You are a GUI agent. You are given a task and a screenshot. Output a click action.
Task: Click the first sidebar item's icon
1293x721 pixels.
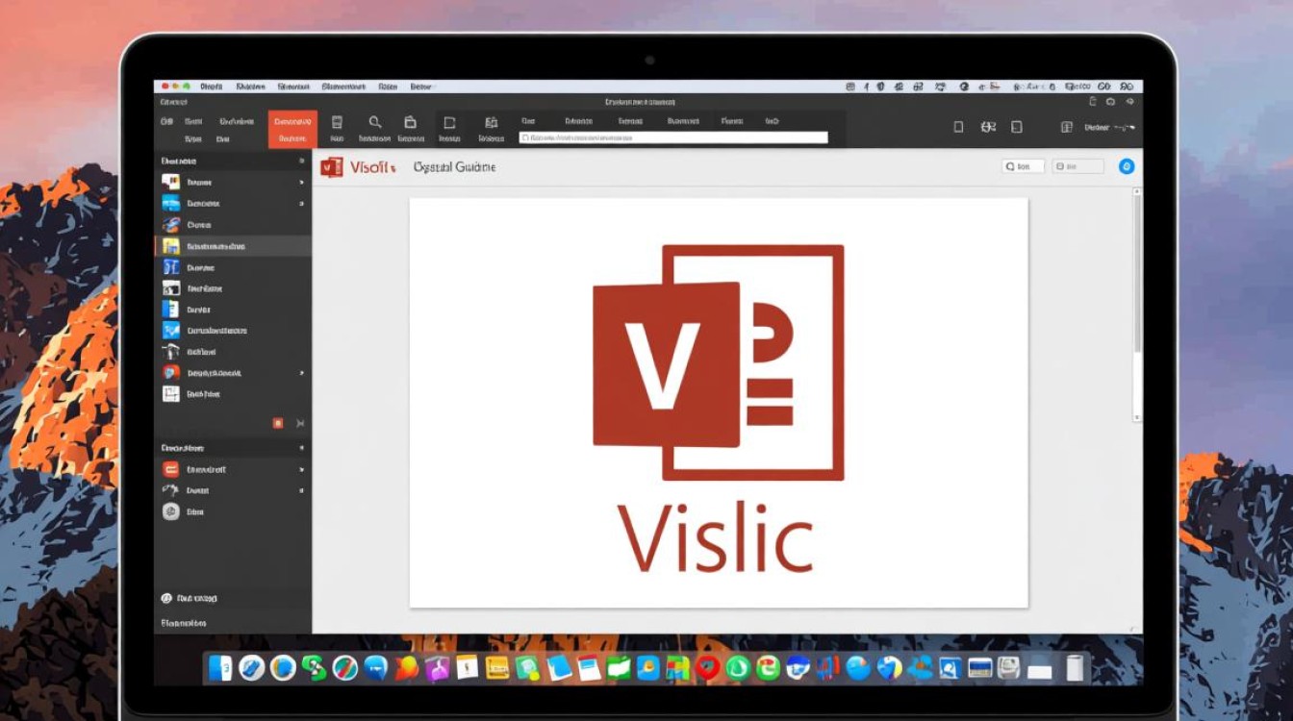pos(171,182)
